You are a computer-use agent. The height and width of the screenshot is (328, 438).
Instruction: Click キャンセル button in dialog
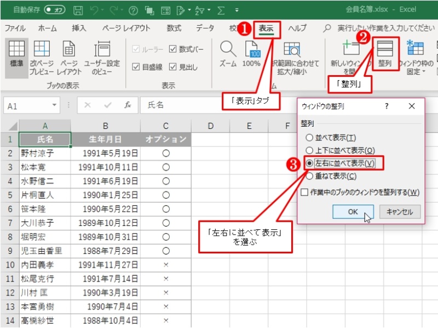tap(400, 212)
